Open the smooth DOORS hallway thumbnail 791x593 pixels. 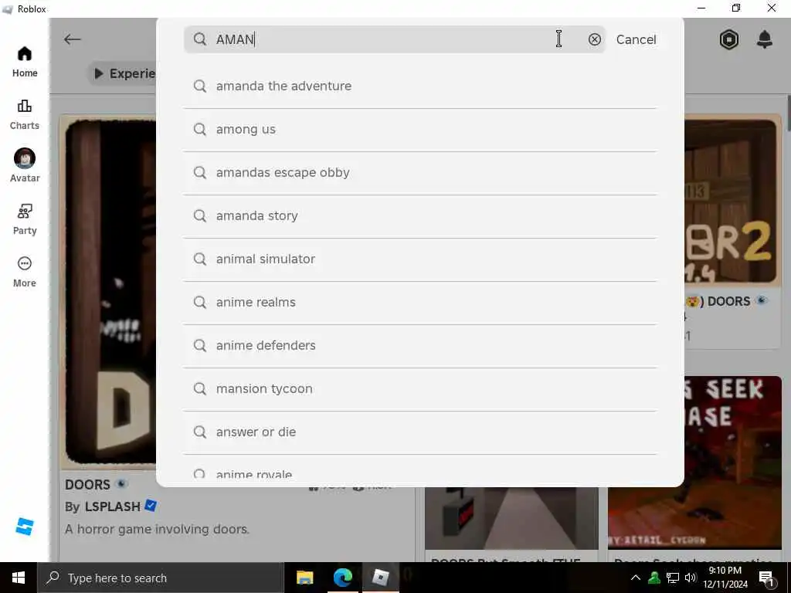[511, 518]
